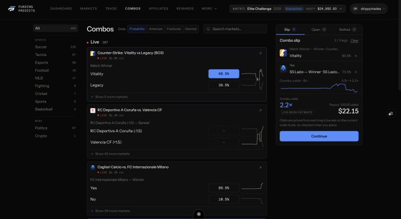
Task: Switch odds format to American
Action: click(156, 29)
